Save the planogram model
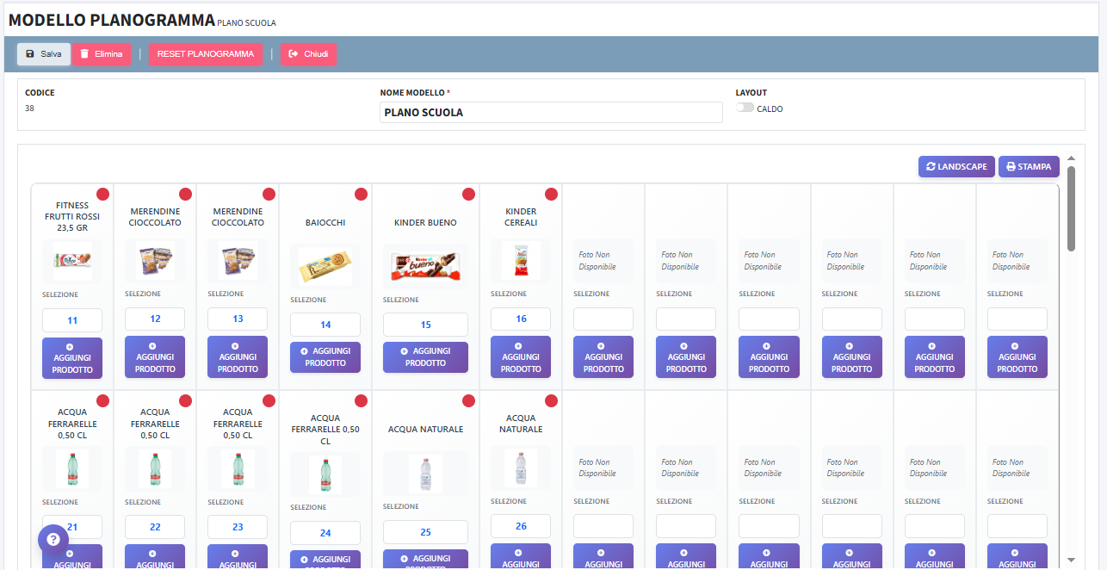This screenshot has height=570, width=1107. [x=44, y=54]
